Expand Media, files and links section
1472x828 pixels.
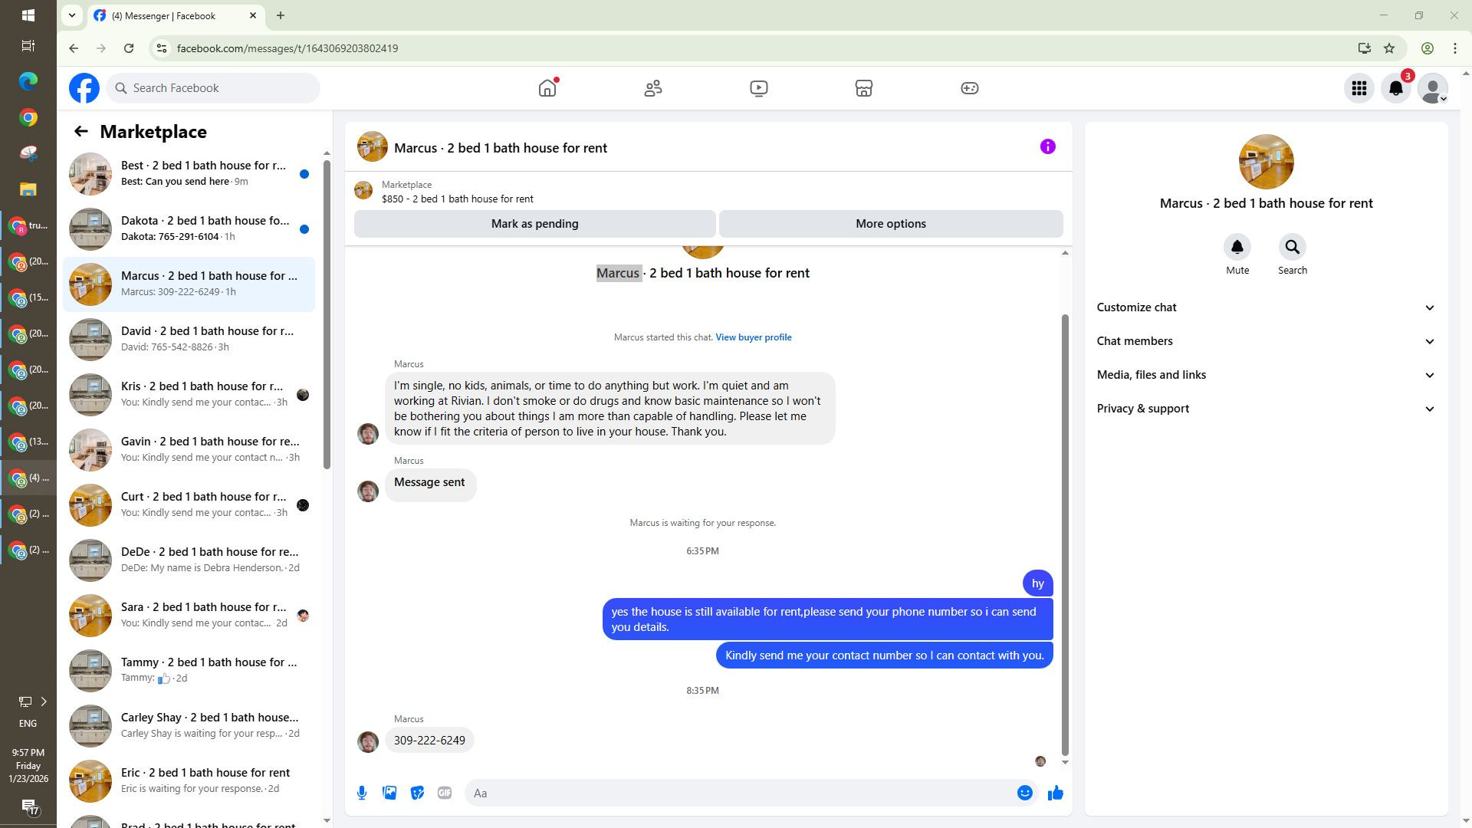tap(1265, 375)
